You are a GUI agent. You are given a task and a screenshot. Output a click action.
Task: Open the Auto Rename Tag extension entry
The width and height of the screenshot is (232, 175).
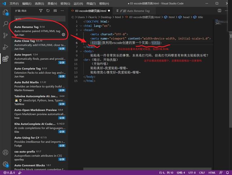tap(39, 31)
